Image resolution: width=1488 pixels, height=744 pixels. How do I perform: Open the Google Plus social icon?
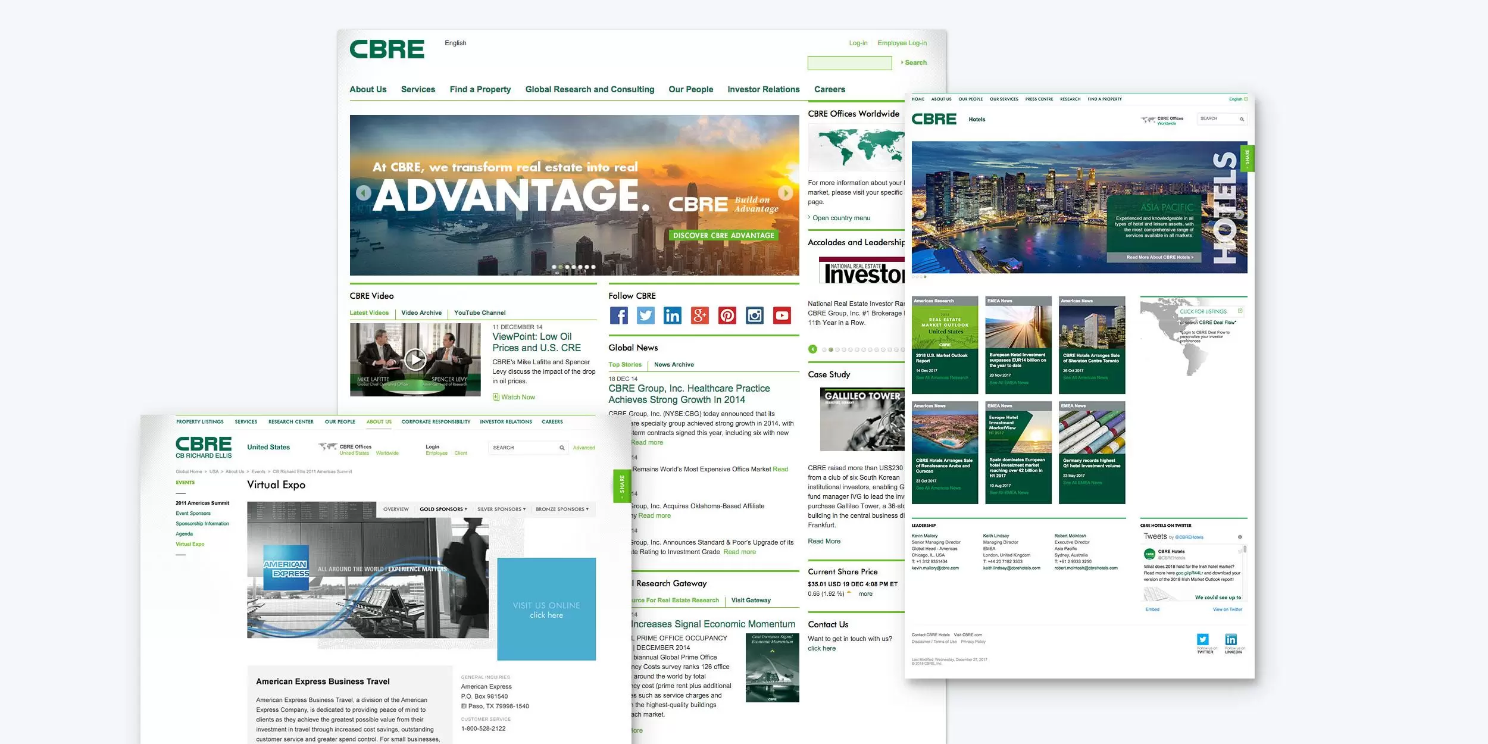click(x=700, y=315)
